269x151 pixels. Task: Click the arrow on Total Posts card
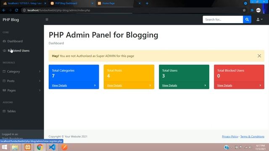tap(150, 85)
